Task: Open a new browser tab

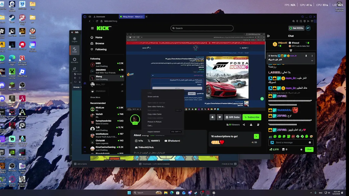Action: 146,17
